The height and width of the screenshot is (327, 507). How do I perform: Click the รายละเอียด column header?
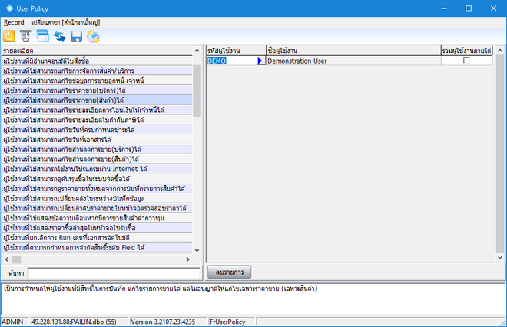96,50
